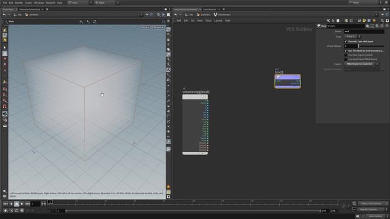Open the Auto Update mode menu
Viewport: 390px width, 219px height.
coord(377,217)
